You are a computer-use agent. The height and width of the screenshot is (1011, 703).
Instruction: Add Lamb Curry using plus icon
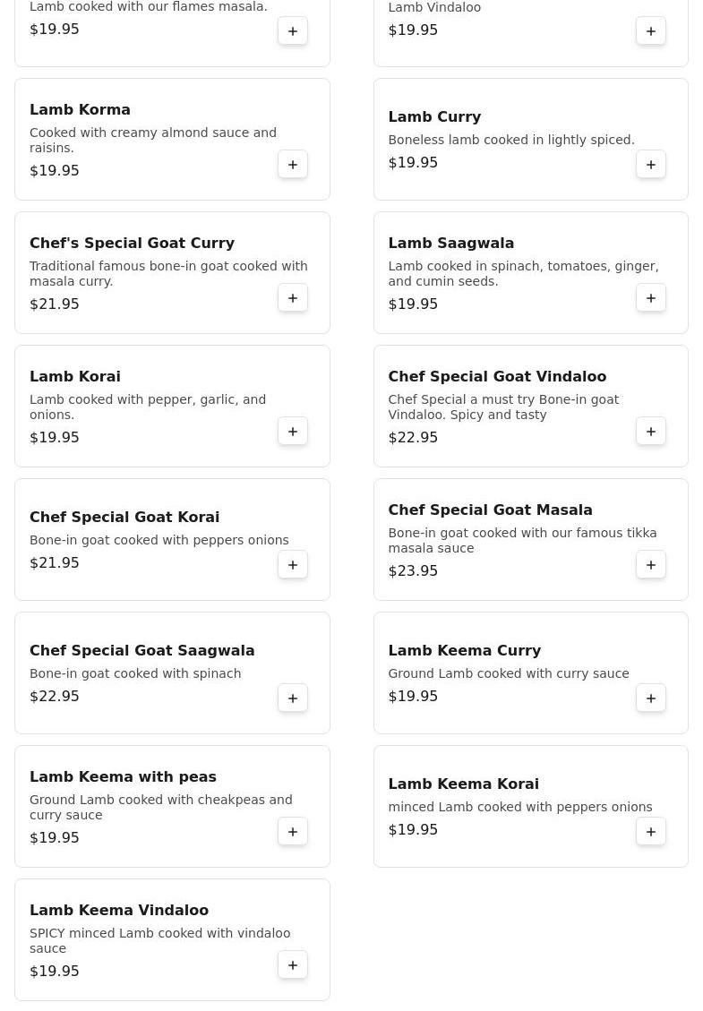[651, 165]
